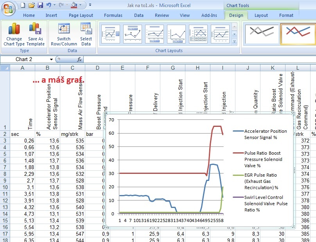Viewport: 316px width, 242px height.
Task: Open Customize Quick Access Toolbar dropdown
Action: [90, 5]
